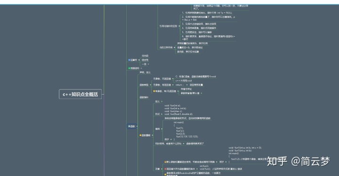
Task: Click the marker icon inside selected 函数 node
Action: [x=129, y=126]
